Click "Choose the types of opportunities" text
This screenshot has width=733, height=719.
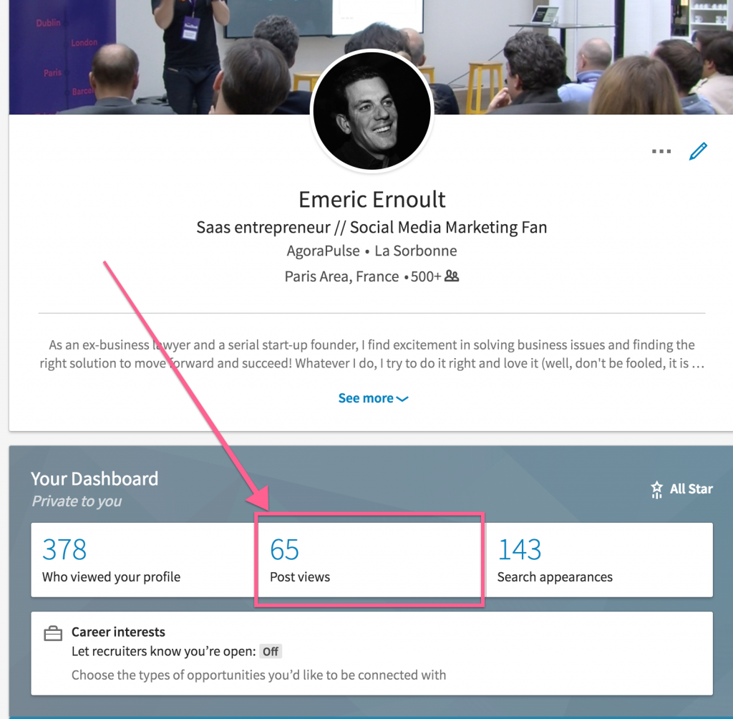[258, 675]
